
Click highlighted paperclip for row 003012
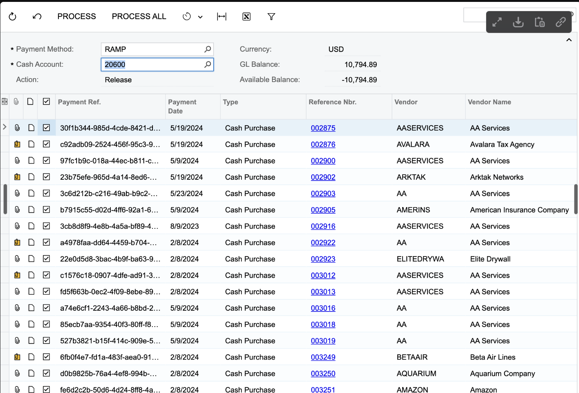[17, 275]
